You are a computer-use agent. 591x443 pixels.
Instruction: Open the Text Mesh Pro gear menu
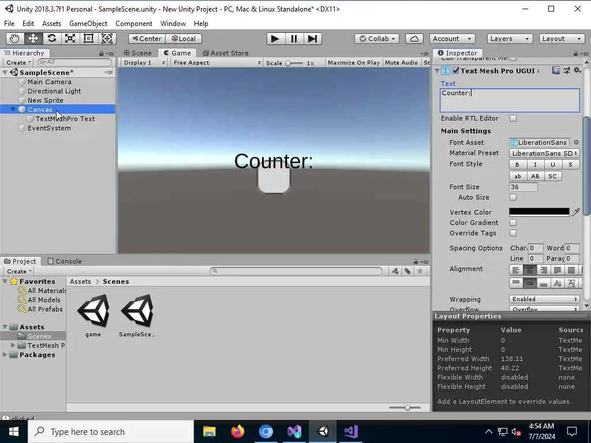coord(577,70)
